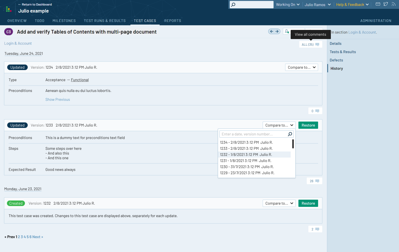This screenshot has width=399, height=252.
Task: Select the Test Cases tab
Action: tap(145, 21)
